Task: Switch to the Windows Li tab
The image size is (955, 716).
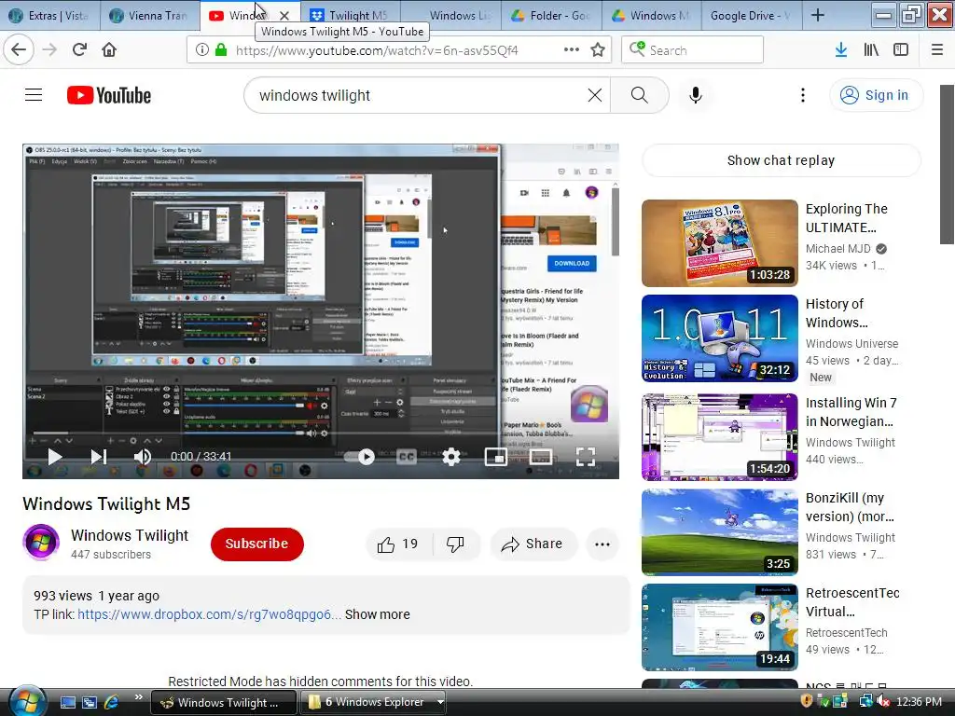Action: coord(450,15)
